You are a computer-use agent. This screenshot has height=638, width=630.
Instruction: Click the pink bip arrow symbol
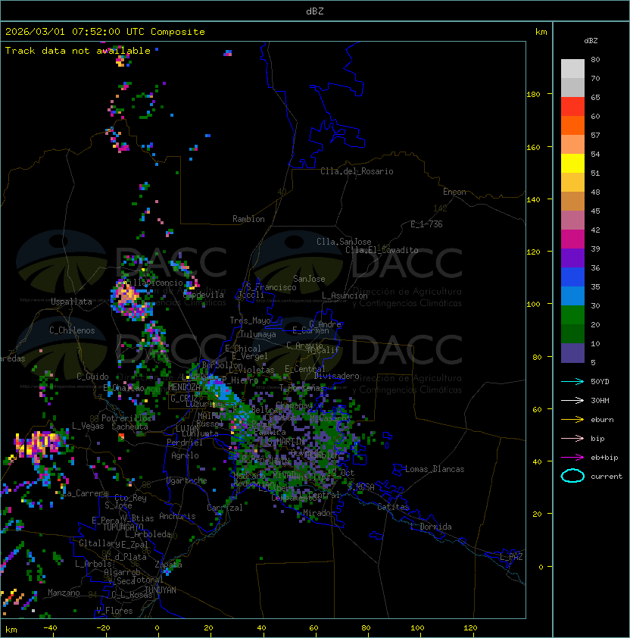[572, 438]
